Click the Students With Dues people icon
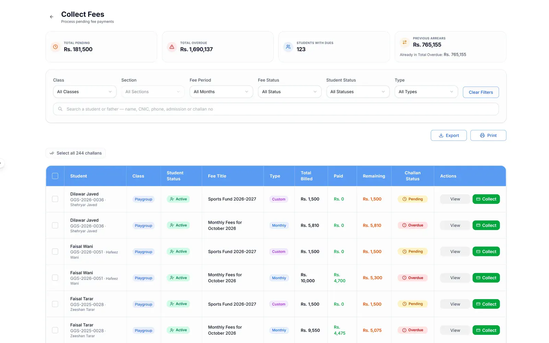Viewport: 549px width, 343px height. tap(288, 47)
